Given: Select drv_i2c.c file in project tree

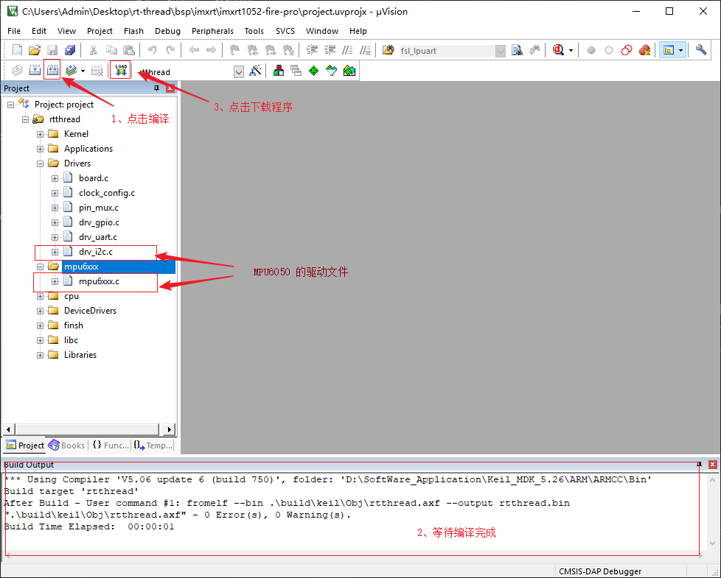Looking at the screenshot, I should point(96,252).
